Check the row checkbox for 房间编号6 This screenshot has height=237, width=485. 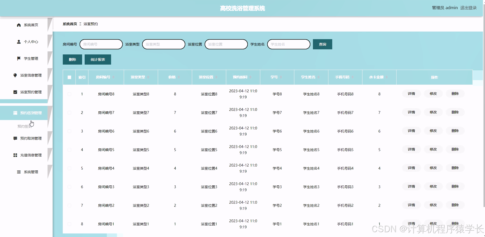tap(69, 131)
